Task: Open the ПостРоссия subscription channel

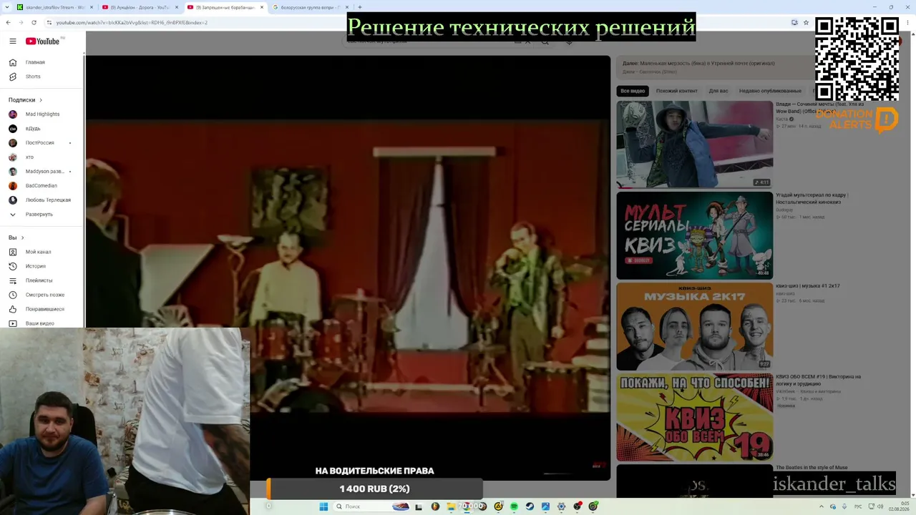Action: point(43,143)
